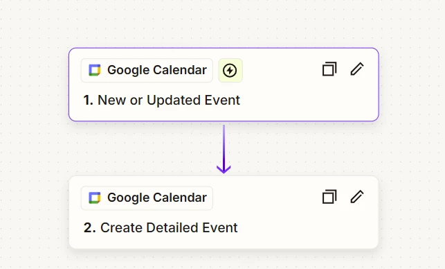This screenshot has width=445, height=269.
Task: Select the 'New or Updated Event' title
Action: [x=169, y=100]
